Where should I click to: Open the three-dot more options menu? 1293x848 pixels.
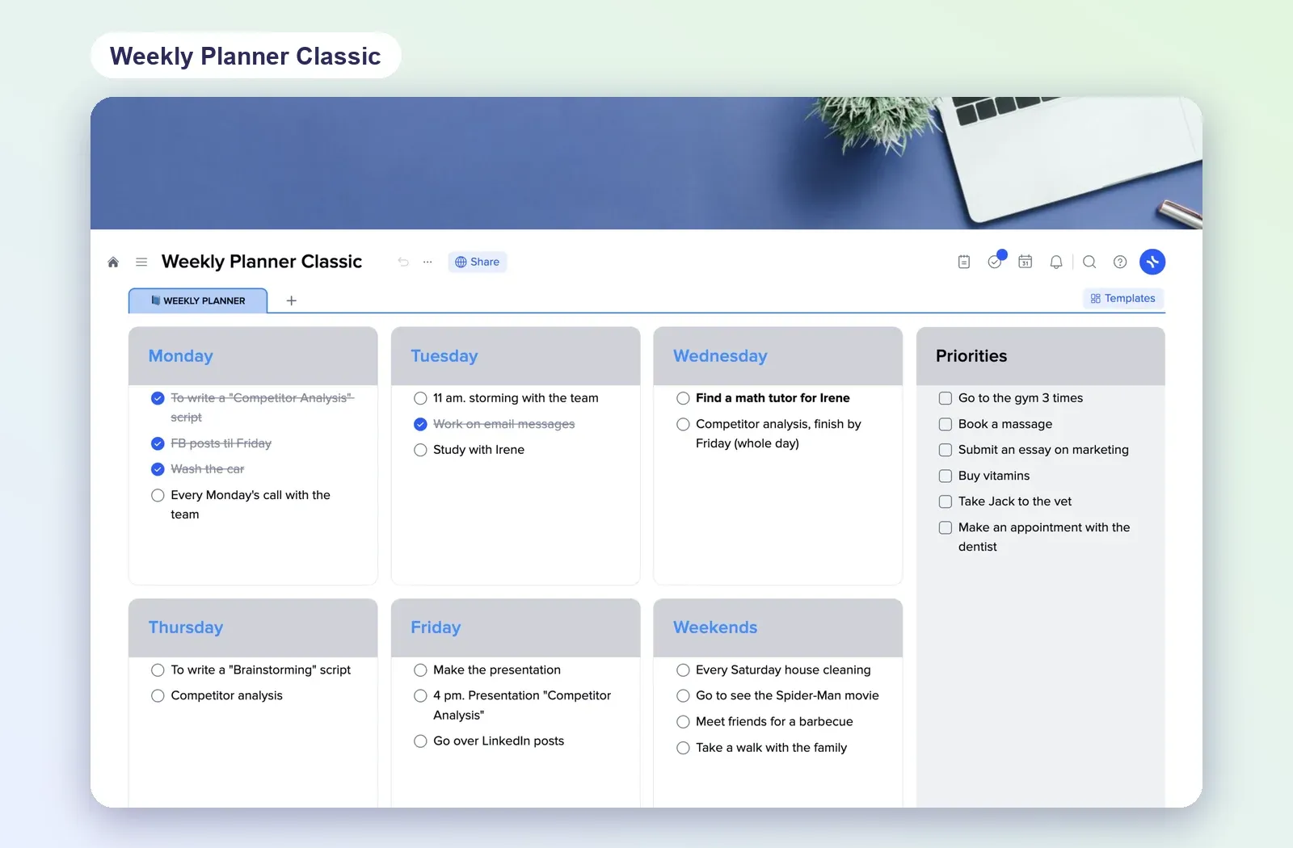427,262
